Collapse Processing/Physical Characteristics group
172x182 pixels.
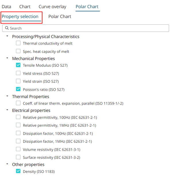pos(7,36)
